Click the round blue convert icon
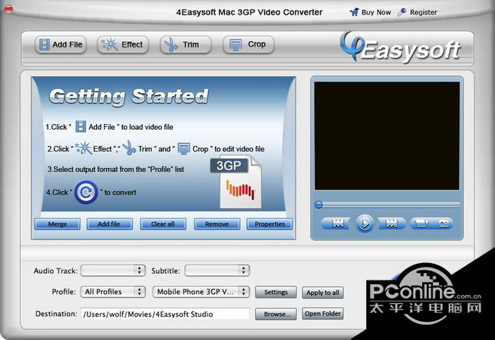The width and height of the screenshot is (495, 340). coord(86,192)
